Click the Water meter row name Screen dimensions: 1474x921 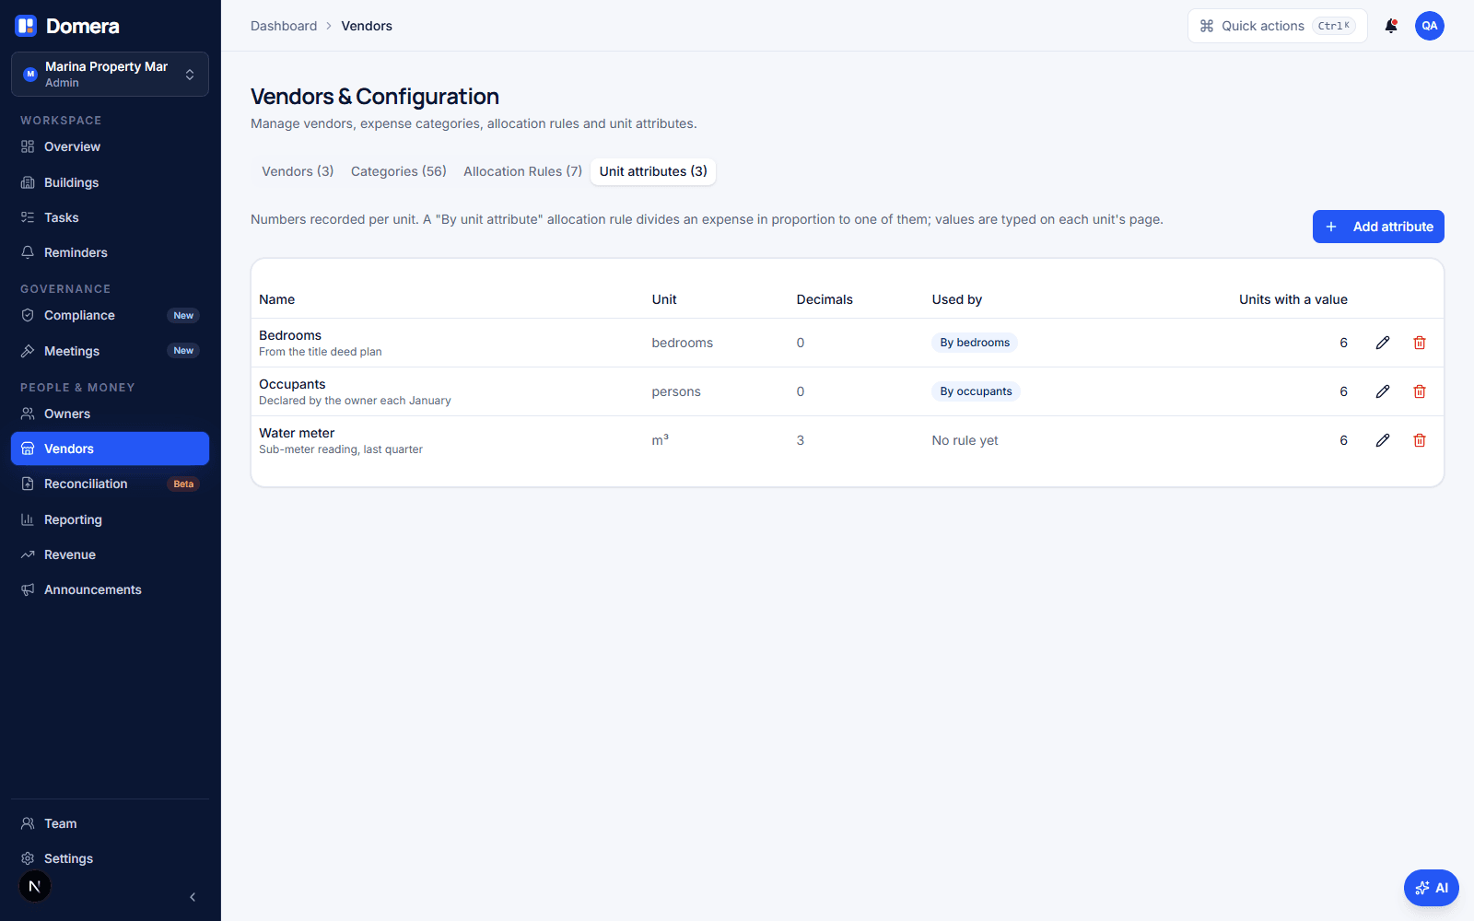click(x=297, y=433)
